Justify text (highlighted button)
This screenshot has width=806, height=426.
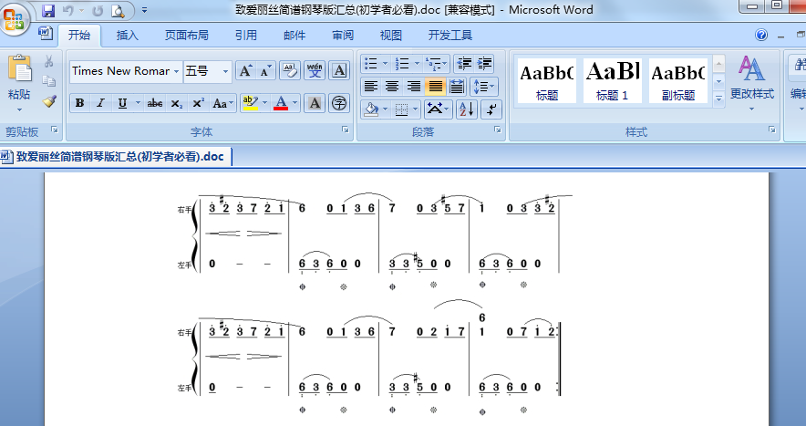435,87
